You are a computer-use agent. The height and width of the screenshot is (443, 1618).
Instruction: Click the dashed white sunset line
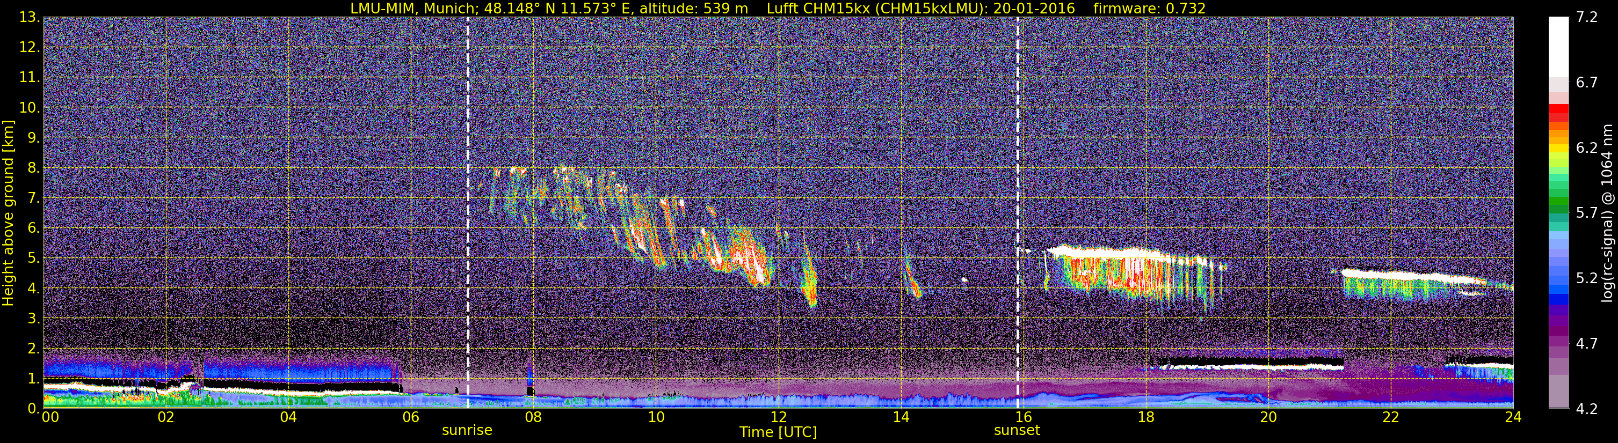(x=1018, y=213)
